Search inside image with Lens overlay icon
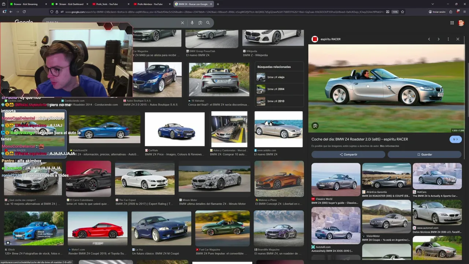Screen dimensions: 469x264 pos(315,126)
